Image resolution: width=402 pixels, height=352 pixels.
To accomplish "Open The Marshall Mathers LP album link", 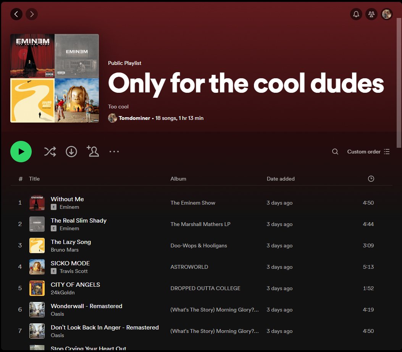I will tap(200, 224).
